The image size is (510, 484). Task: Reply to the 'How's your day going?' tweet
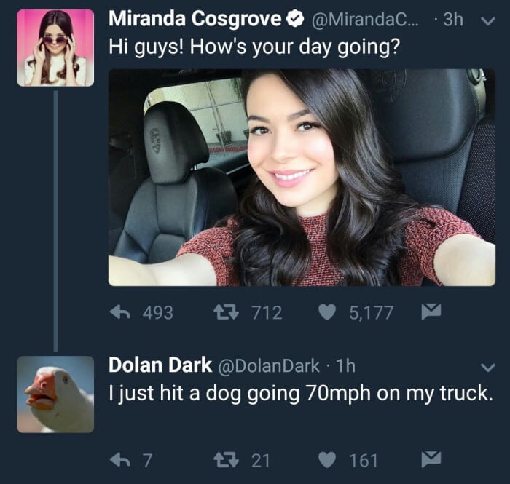pyautogui.click(x=120, y=312)
